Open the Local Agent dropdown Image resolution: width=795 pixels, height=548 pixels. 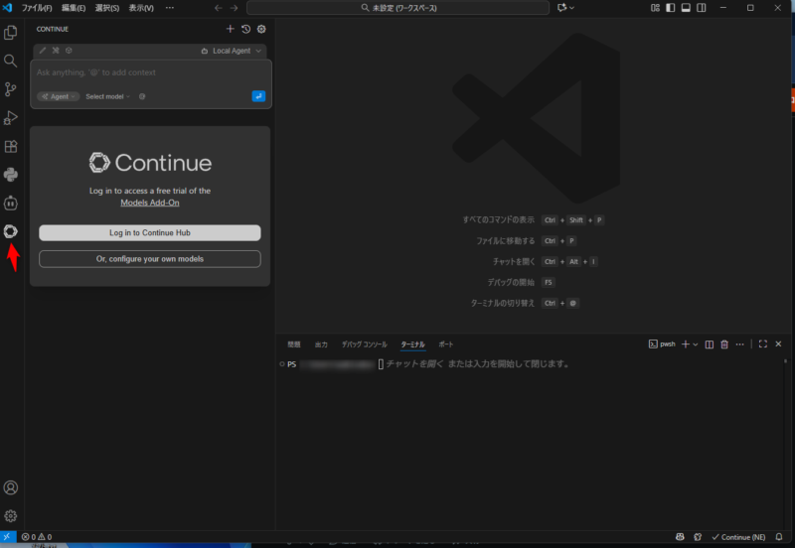(x=233, y=51)
